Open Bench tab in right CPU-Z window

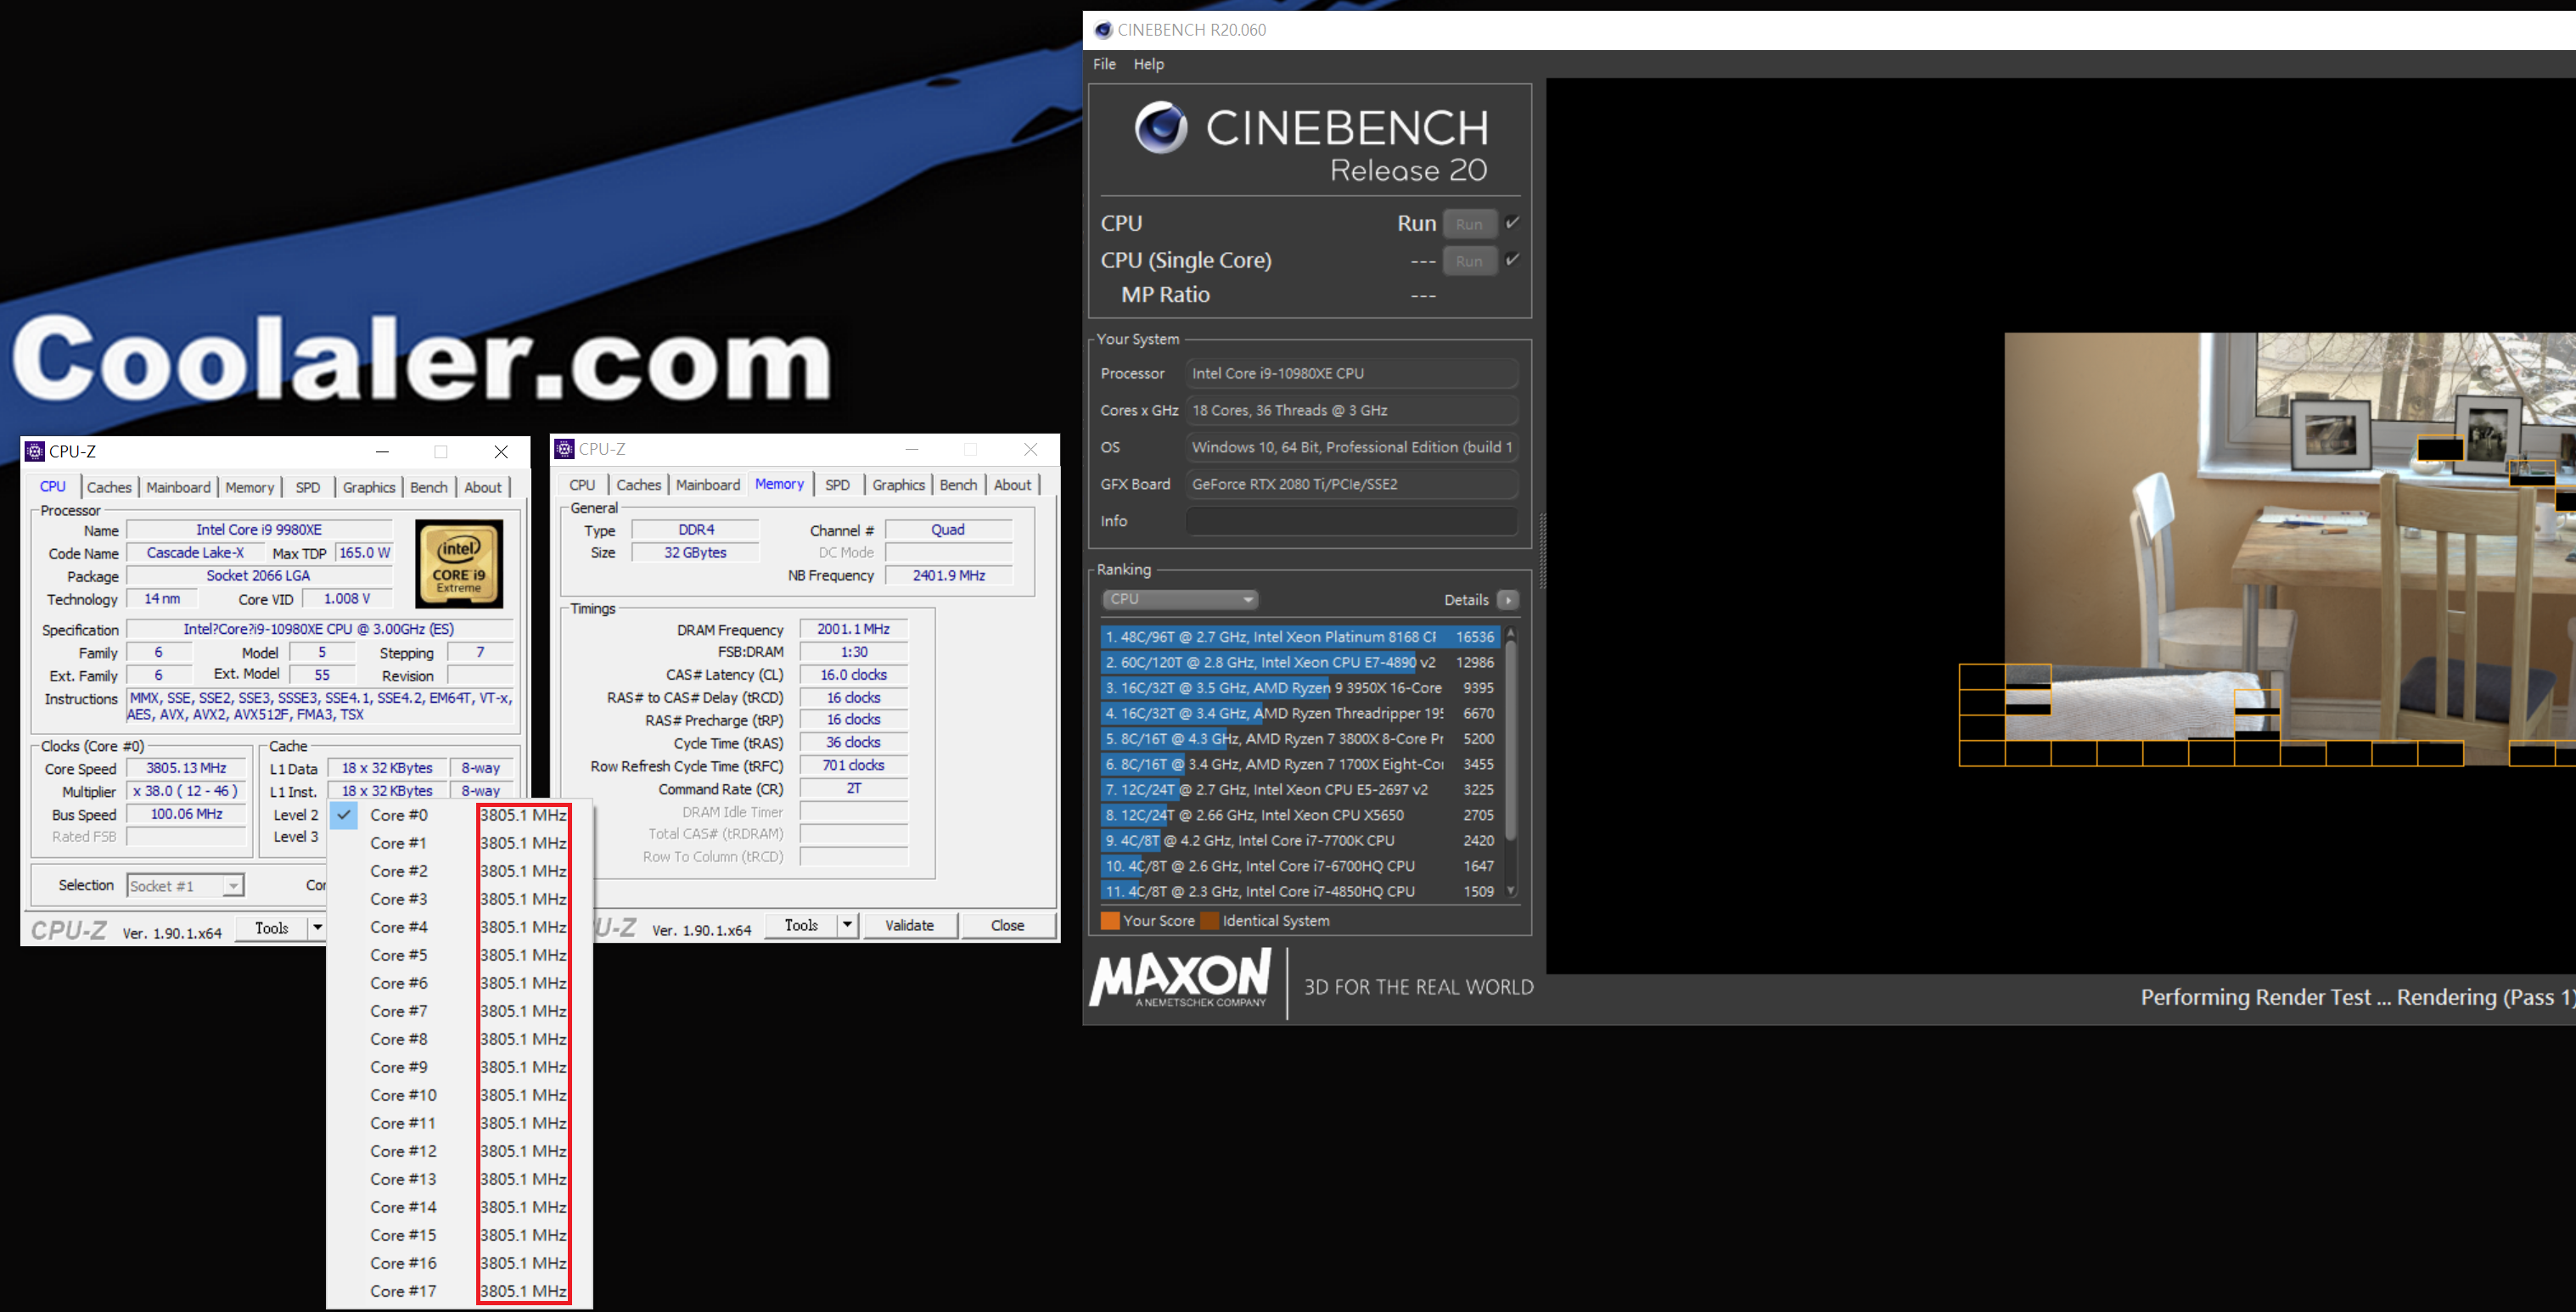pos(958,485)
